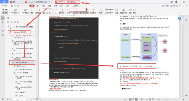Switch to double page (双页) view
The width and height of the screenshot is (189, 101).
tap(76, 13)
